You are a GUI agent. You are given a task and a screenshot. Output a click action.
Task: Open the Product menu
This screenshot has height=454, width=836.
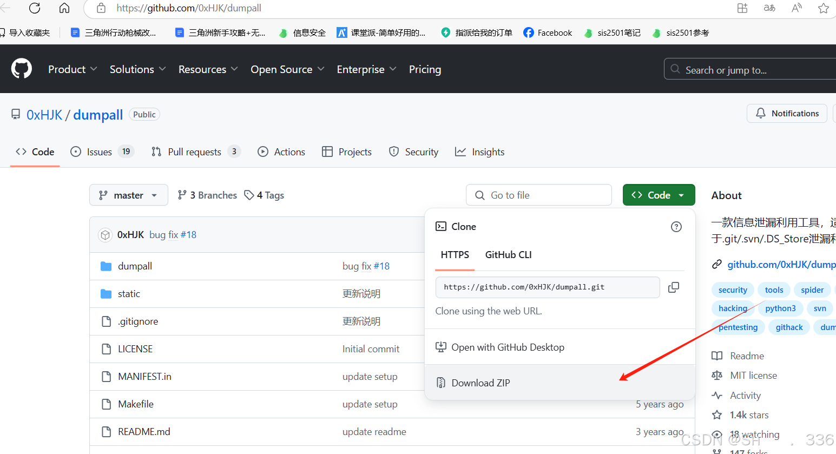(73, 69)
